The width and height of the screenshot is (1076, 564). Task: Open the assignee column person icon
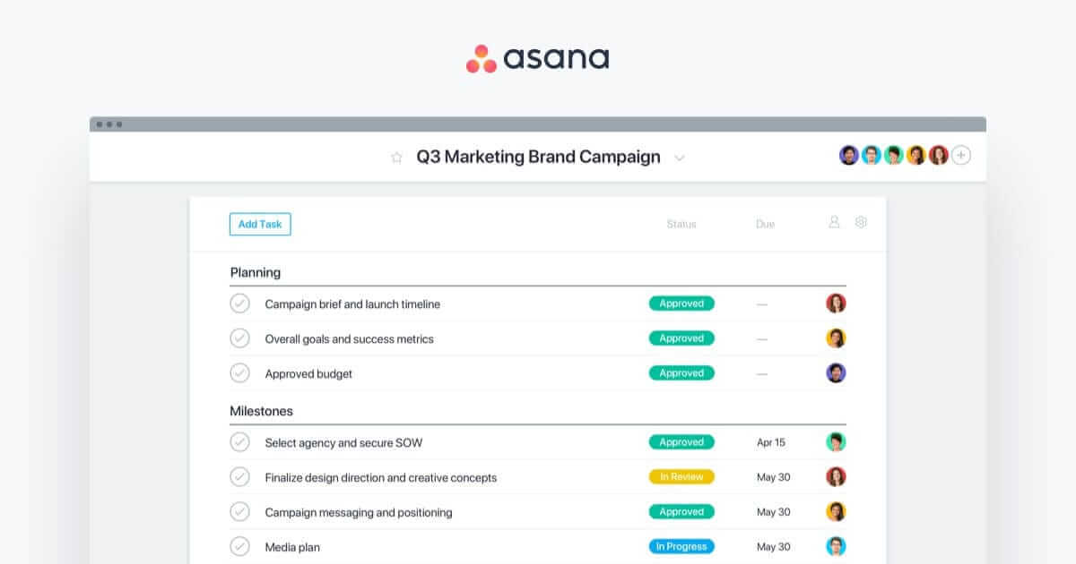click(x=834, y=222)
